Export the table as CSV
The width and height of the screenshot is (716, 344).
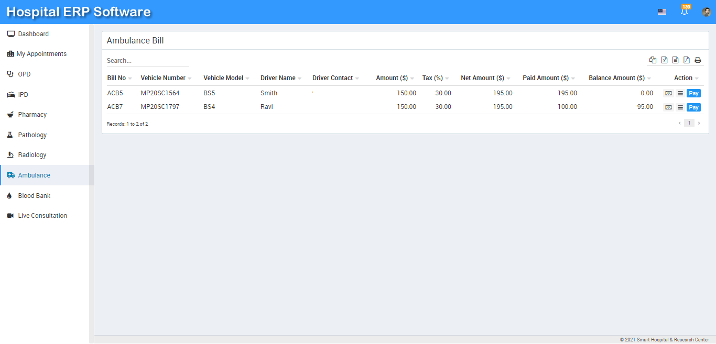coord(675,60)
